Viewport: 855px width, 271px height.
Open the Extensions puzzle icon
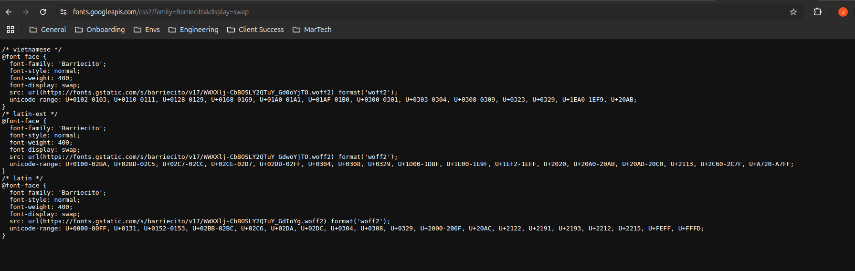(x=818, y=12)
